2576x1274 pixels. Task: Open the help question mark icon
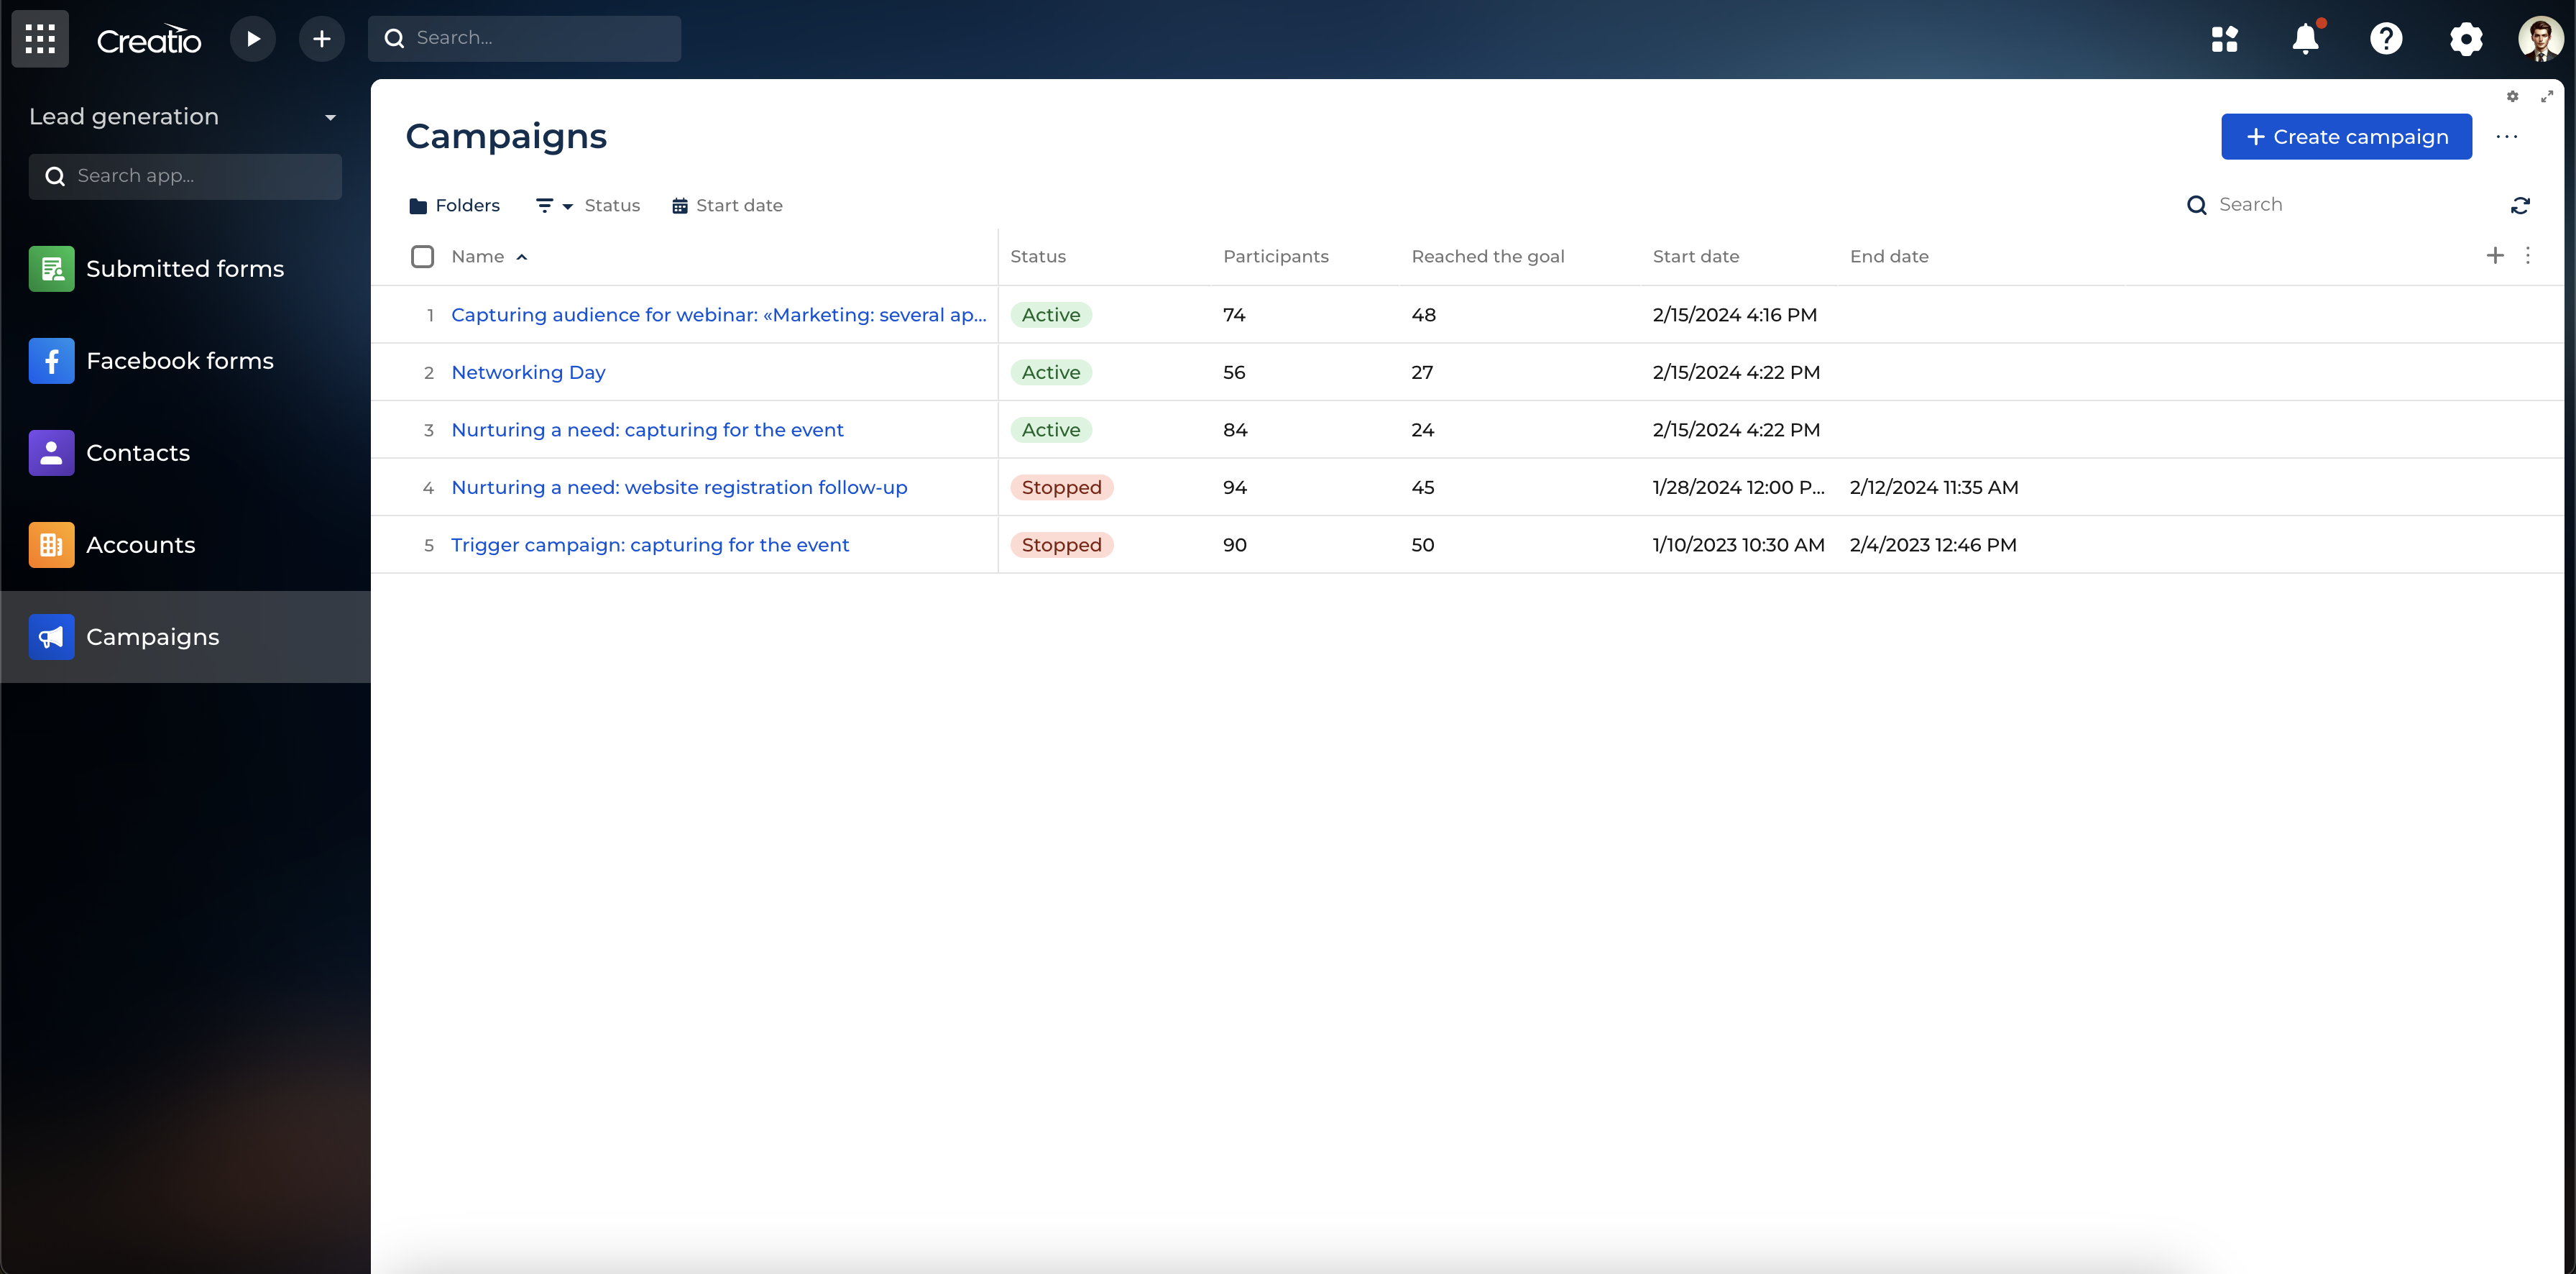(x=2386, y=39)
